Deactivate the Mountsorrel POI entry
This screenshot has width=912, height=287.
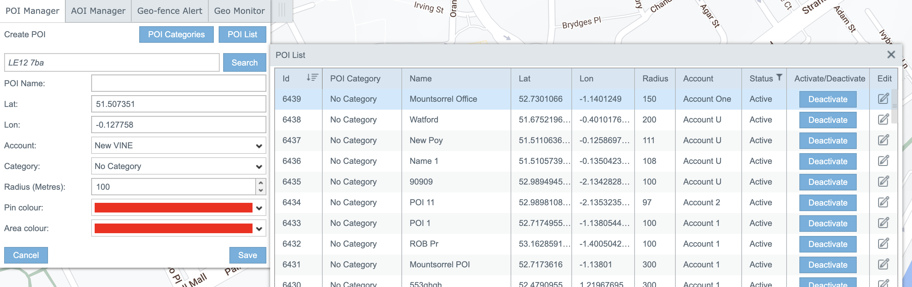tap(827, 265)
